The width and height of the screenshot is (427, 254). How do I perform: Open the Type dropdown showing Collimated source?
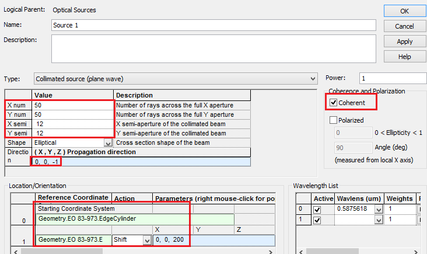click(x=176, y=79)
